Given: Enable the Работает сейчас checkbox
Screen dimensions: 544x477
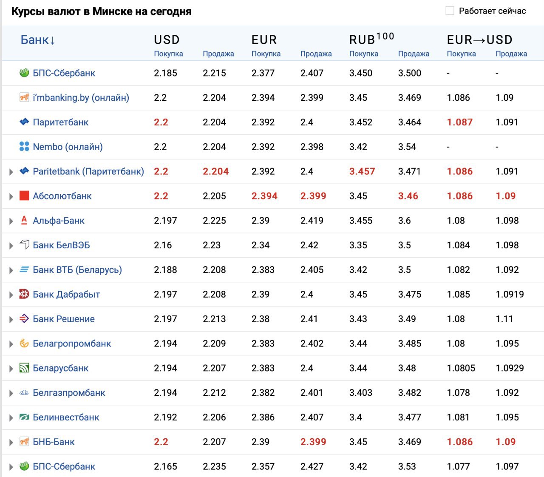Looking at the screenshot, I should 450,11.
